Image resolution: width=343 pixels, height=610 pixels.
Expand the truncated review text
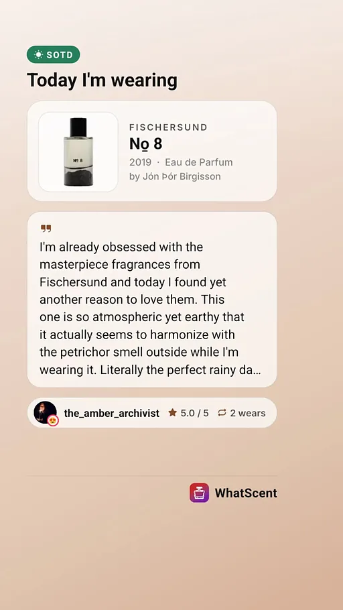tap(151, 308)
